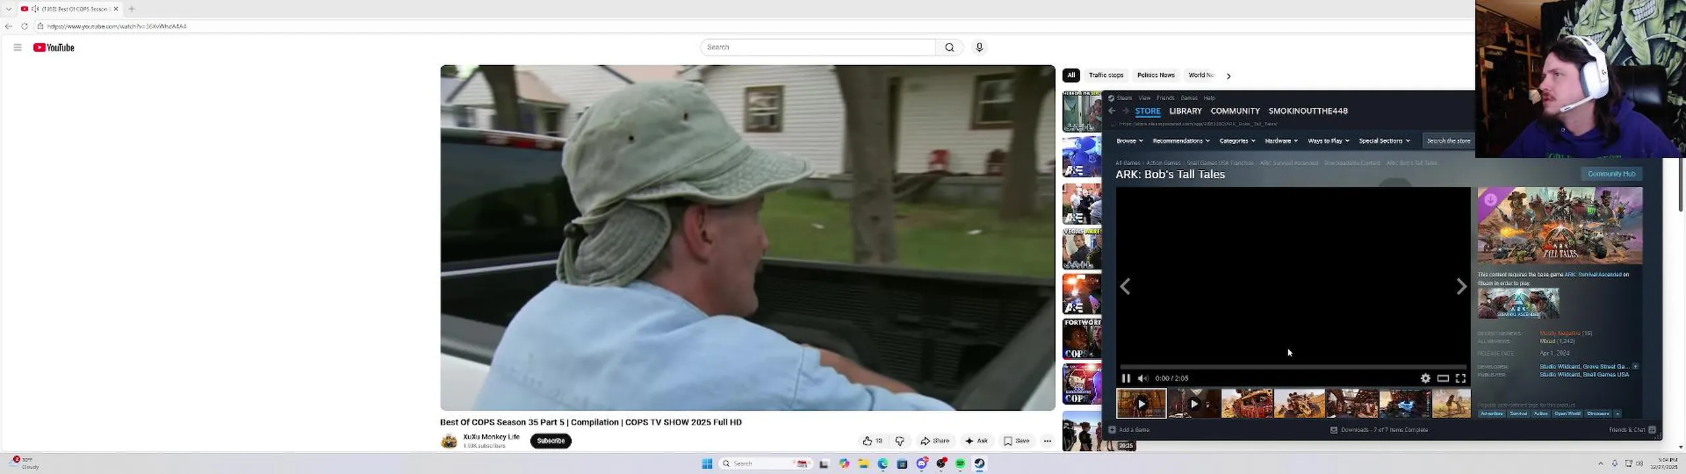Pause the Steam trailer playback
Viewport: 1686px width, 474px height.
(1126, 379)
